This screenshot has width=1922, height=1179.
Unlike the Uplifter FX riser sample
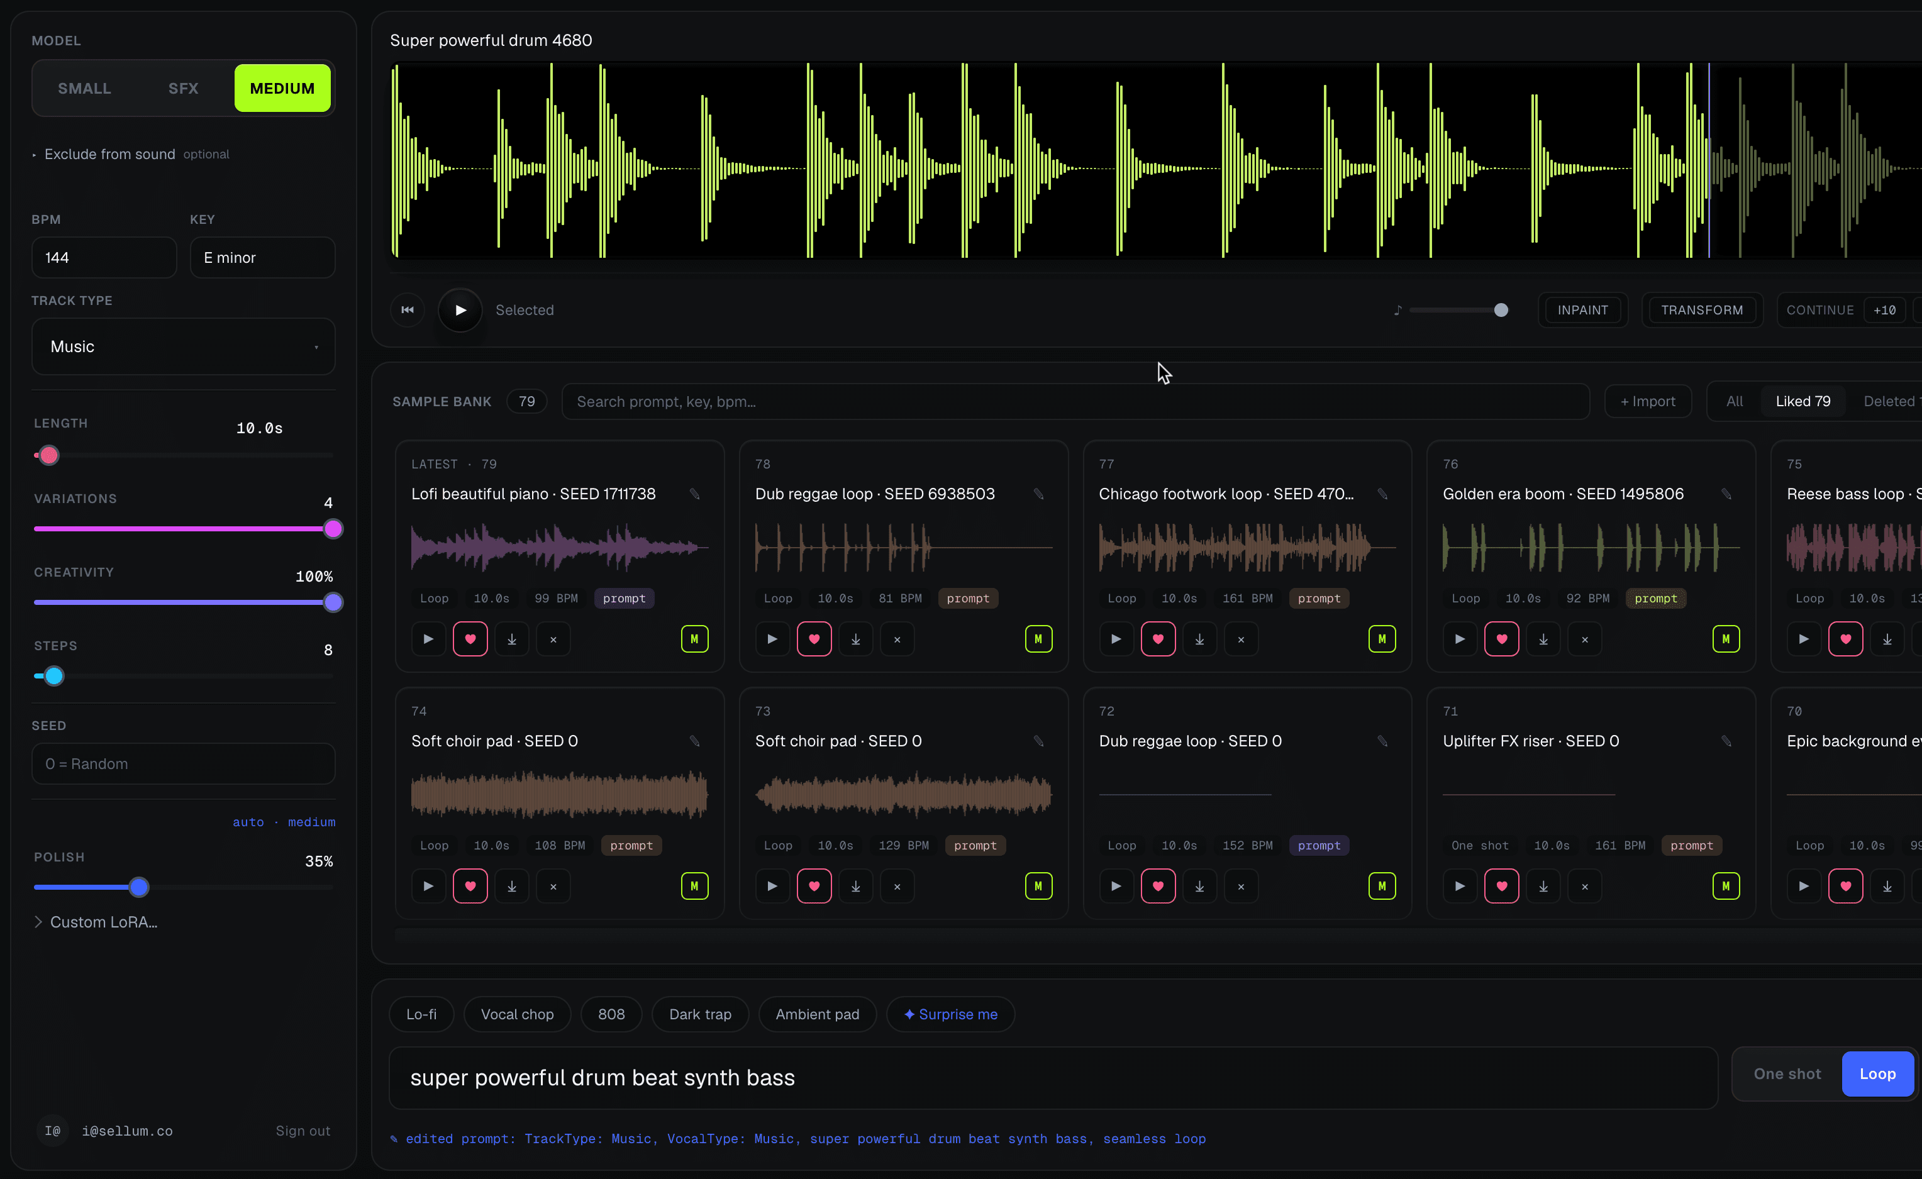[1502, 887]
